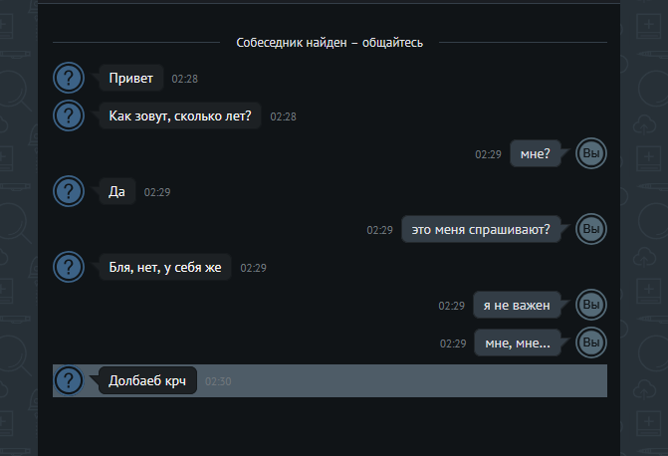
Task: Select the "мне?" message bubble
Action: pos(536,153)
